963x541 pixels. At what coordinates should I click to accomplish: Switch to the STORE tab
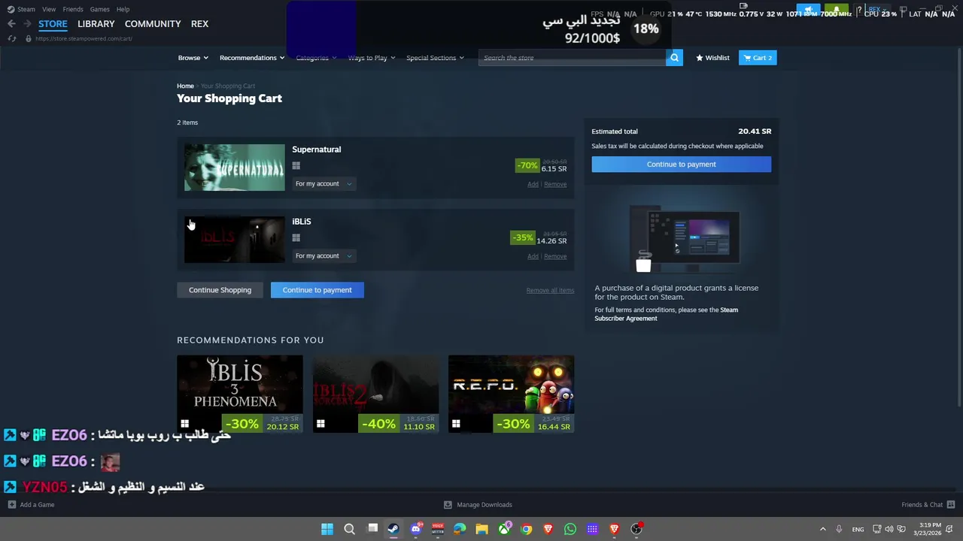(53, 24)
